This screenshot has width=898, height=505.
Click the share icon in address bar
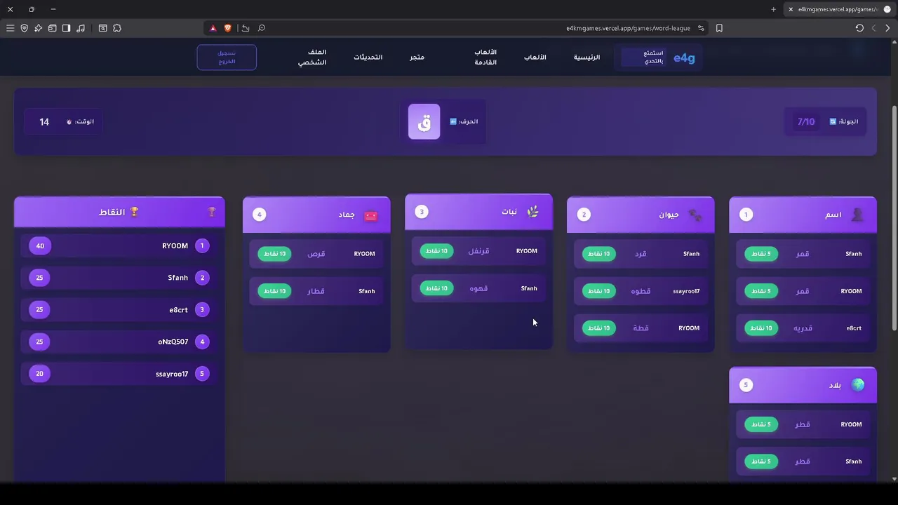(245, 28)
